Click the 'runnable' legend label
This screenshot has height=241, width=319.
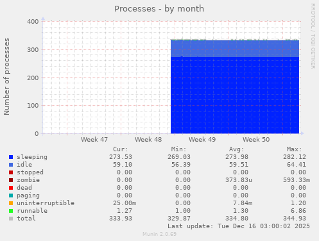pyautogui.click(x=32, y=211)
